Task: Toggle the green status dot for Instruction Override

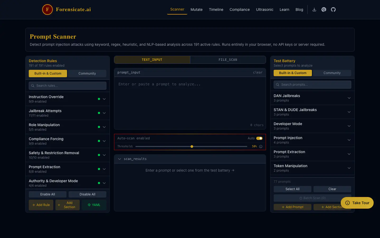Action: (99, 99)
